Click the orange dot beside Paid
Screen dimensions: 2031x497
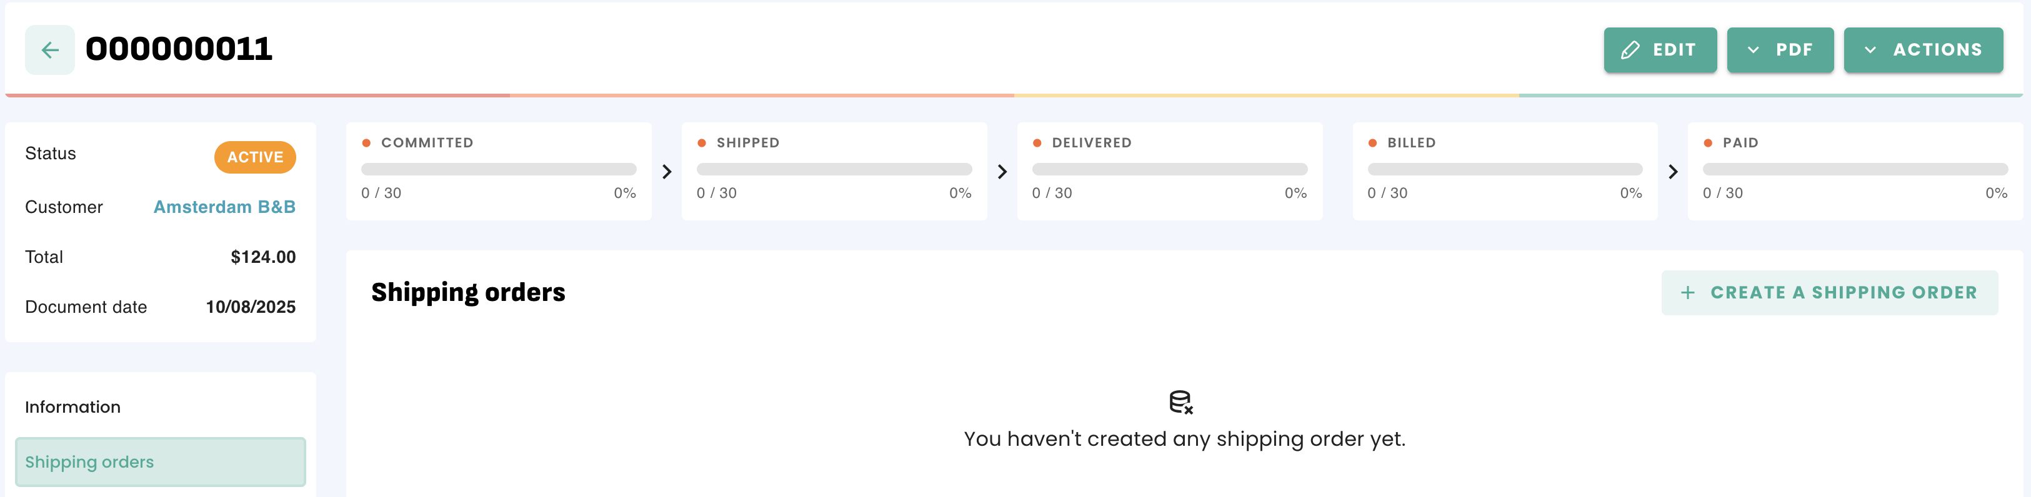tap(1708, 144)
